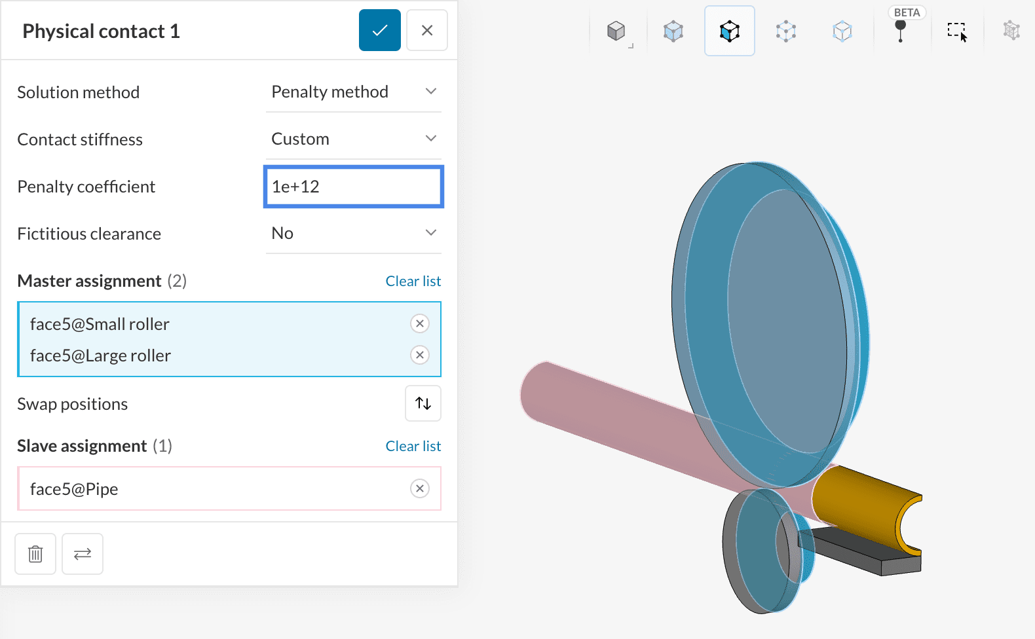The width and height of the screenshot is (1035, 639).
Task: Remove face5@Pipe from slave assignment
Action: [x=420, y=488]
